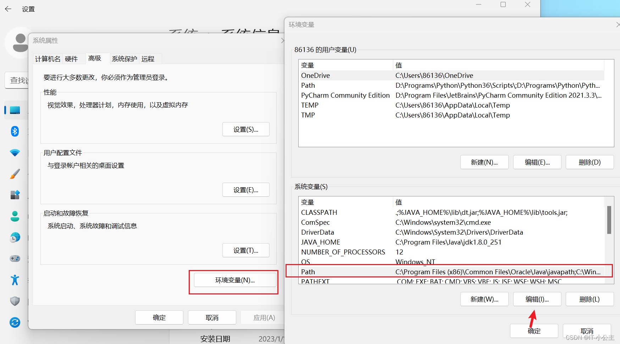Click the jdk1.8.0_251 value cell
This screenshot has height=344, width=620.
click(x=448, y=242)
